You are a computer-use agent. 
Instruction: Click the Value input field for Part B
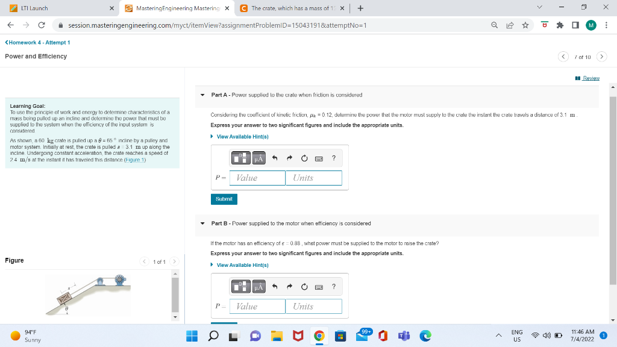(x=257, y=306)
